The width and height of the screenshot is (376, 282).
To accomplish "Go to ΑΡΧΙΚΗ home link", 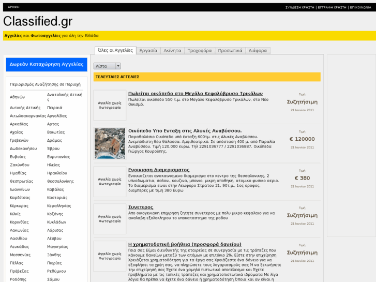I will (x=13, y=7).
